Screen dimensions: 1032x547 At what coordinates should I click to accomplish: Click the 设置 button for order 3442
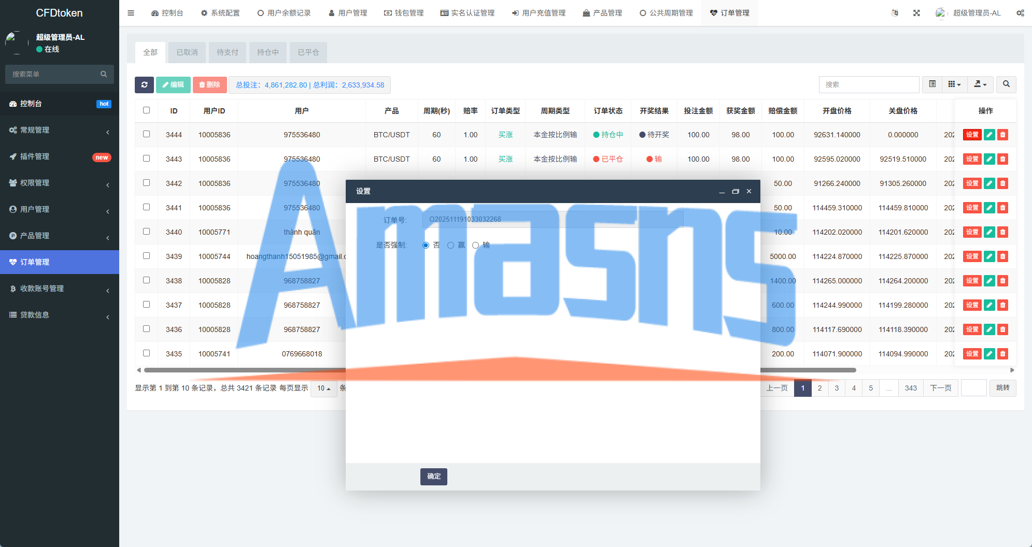pos(972,183)
